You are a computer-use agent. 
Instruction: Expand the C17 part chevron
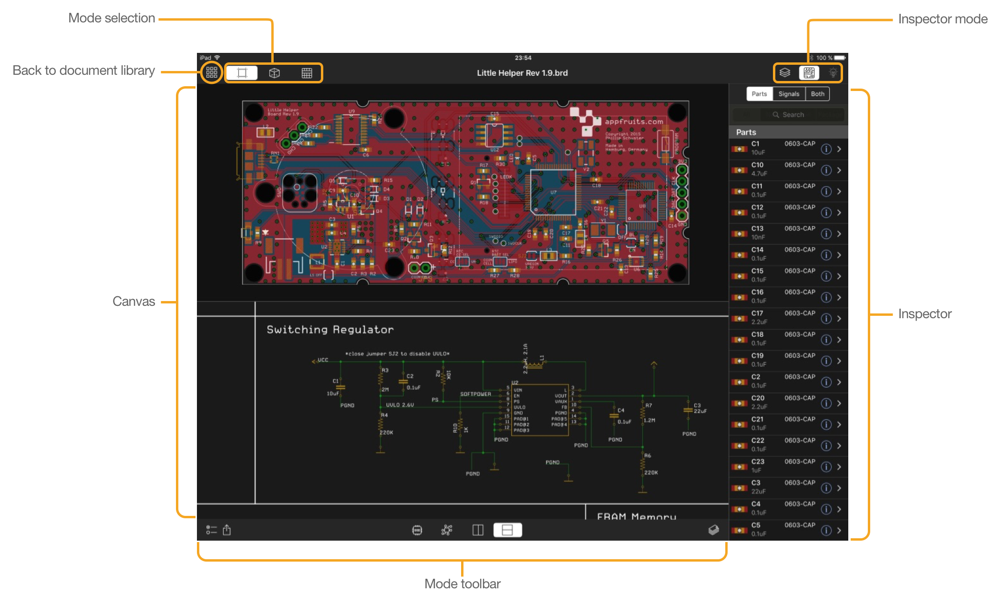839,319
